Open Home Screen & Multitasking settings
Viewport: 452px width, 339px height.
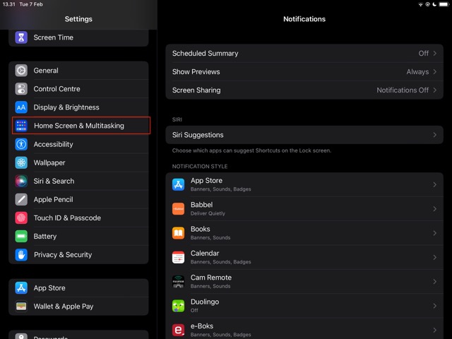click(79, 126)
